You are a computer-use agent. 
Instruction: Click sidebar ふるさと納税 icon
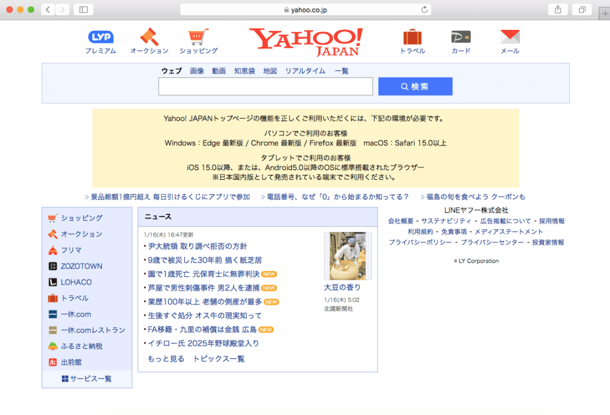pyautogui.click(x=52, y=346)
